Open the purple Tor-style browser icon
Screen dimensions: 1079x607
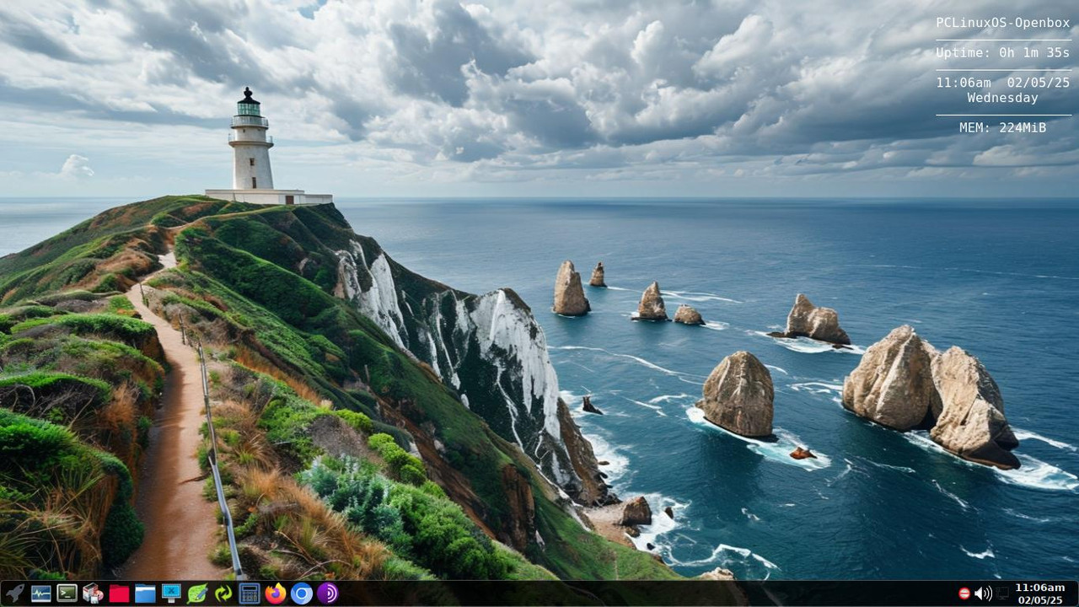[x=328, y=594]
